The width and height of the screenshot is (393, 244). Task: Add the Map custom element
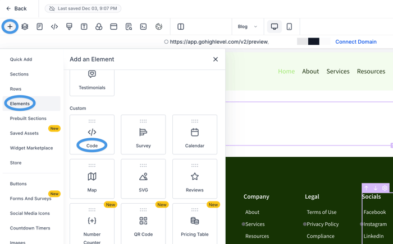(x=92, y=179)
